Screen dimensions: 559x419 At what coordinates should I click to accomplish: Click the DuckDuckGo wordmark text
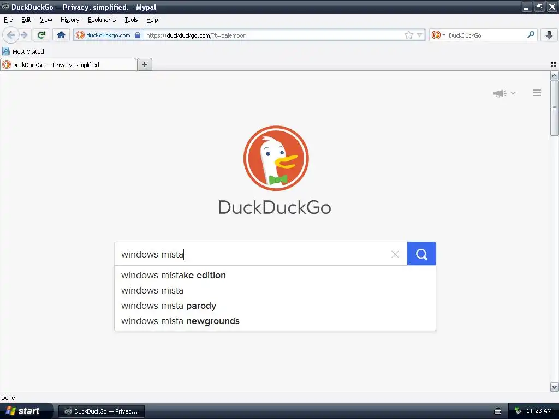(x=275, y=207)
